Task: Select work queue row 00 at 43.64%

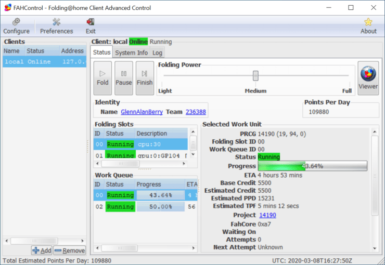Action: pos(145,195)
